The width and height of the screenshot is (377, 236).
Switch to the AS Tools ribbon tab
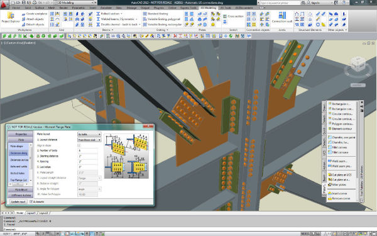pos(226,8)
